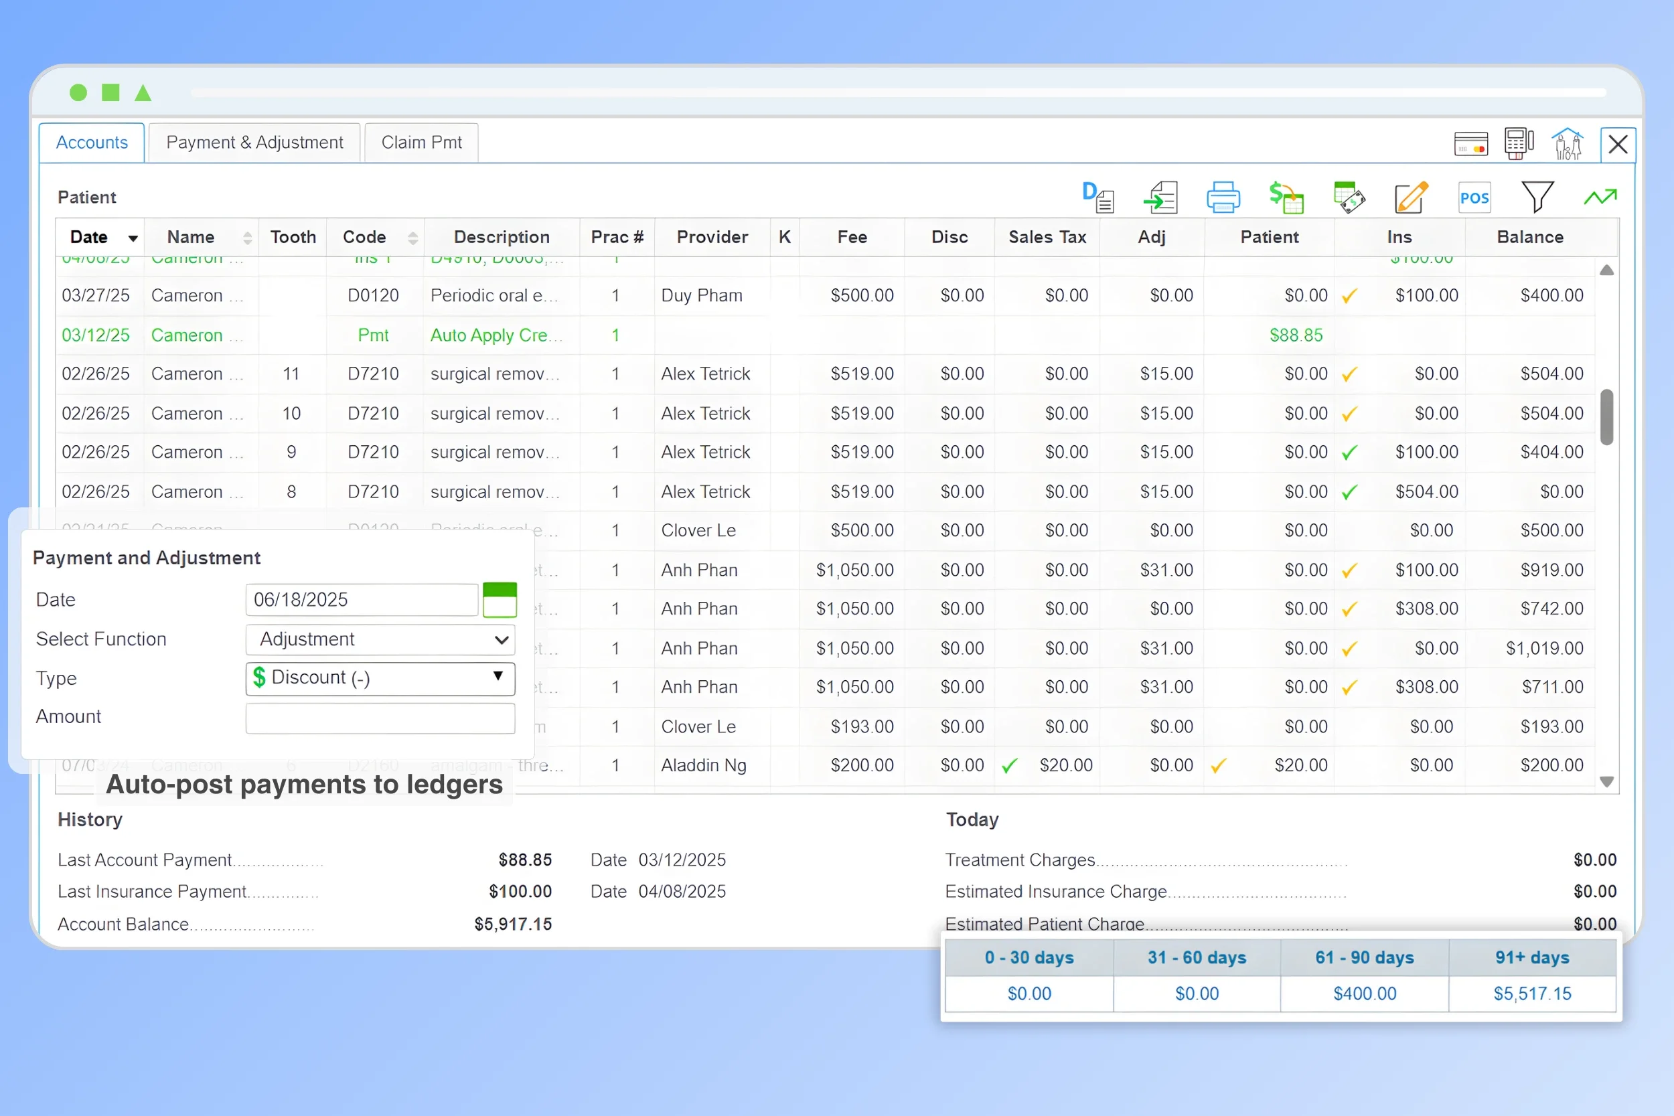Click the Amount input field
The image size is (1674, 1116).
[380, 718]
